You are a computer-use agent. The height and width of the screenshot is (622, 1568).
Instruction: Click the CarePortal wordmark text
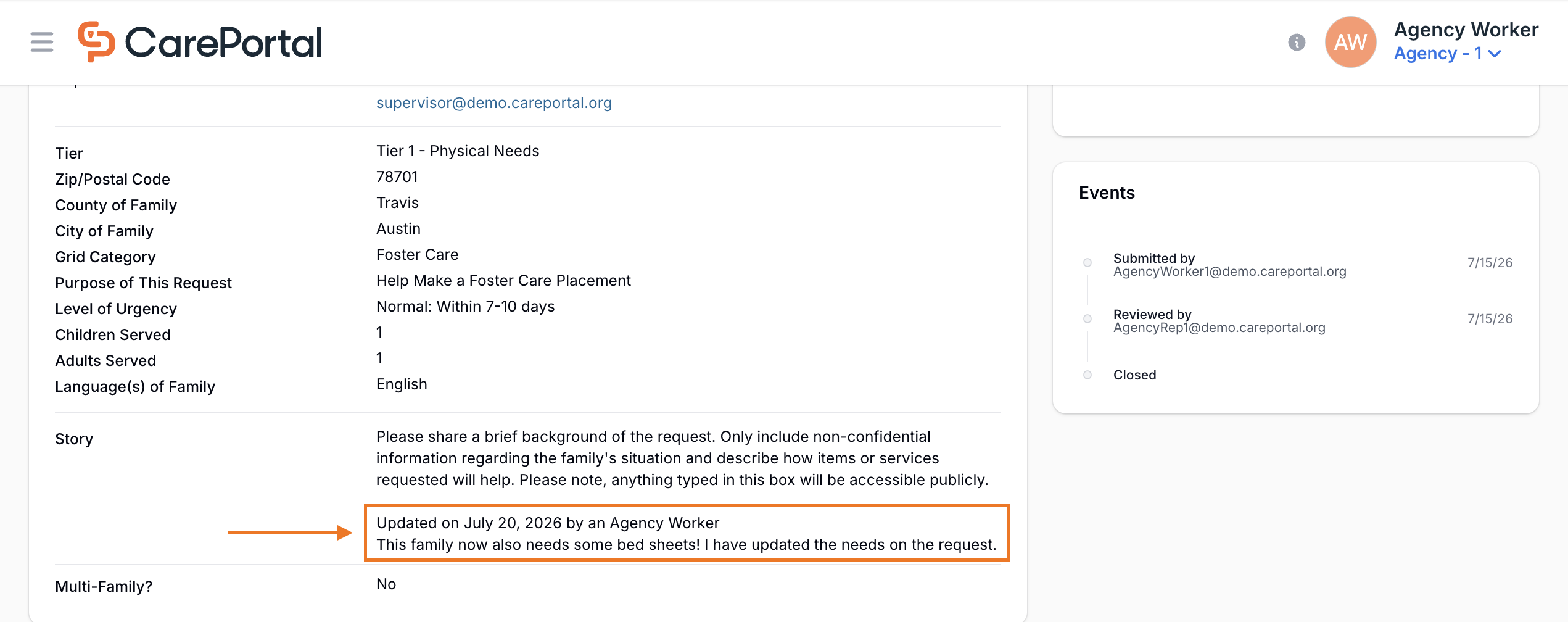(224, 42)
